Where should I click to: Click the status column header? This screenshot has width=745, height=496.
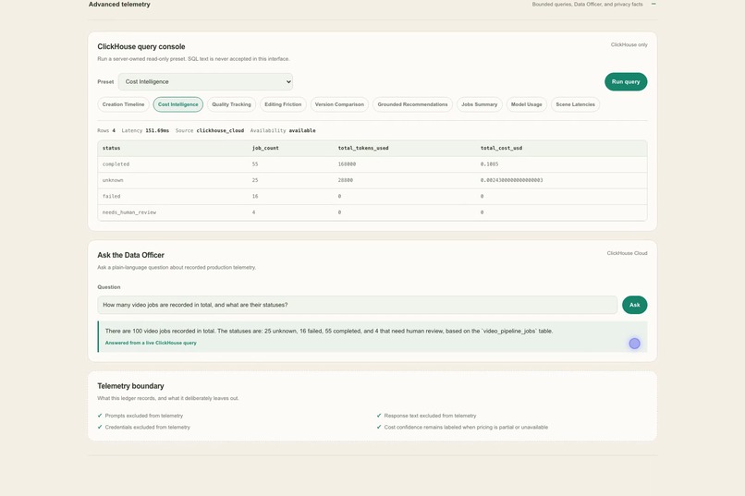tap(111, 148)
